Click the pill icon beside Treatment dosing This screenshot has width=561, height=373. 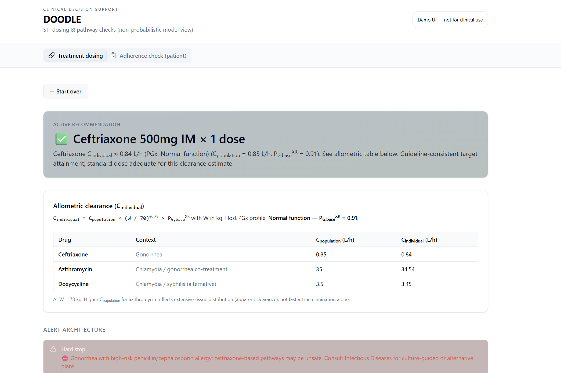pos(52,56)
